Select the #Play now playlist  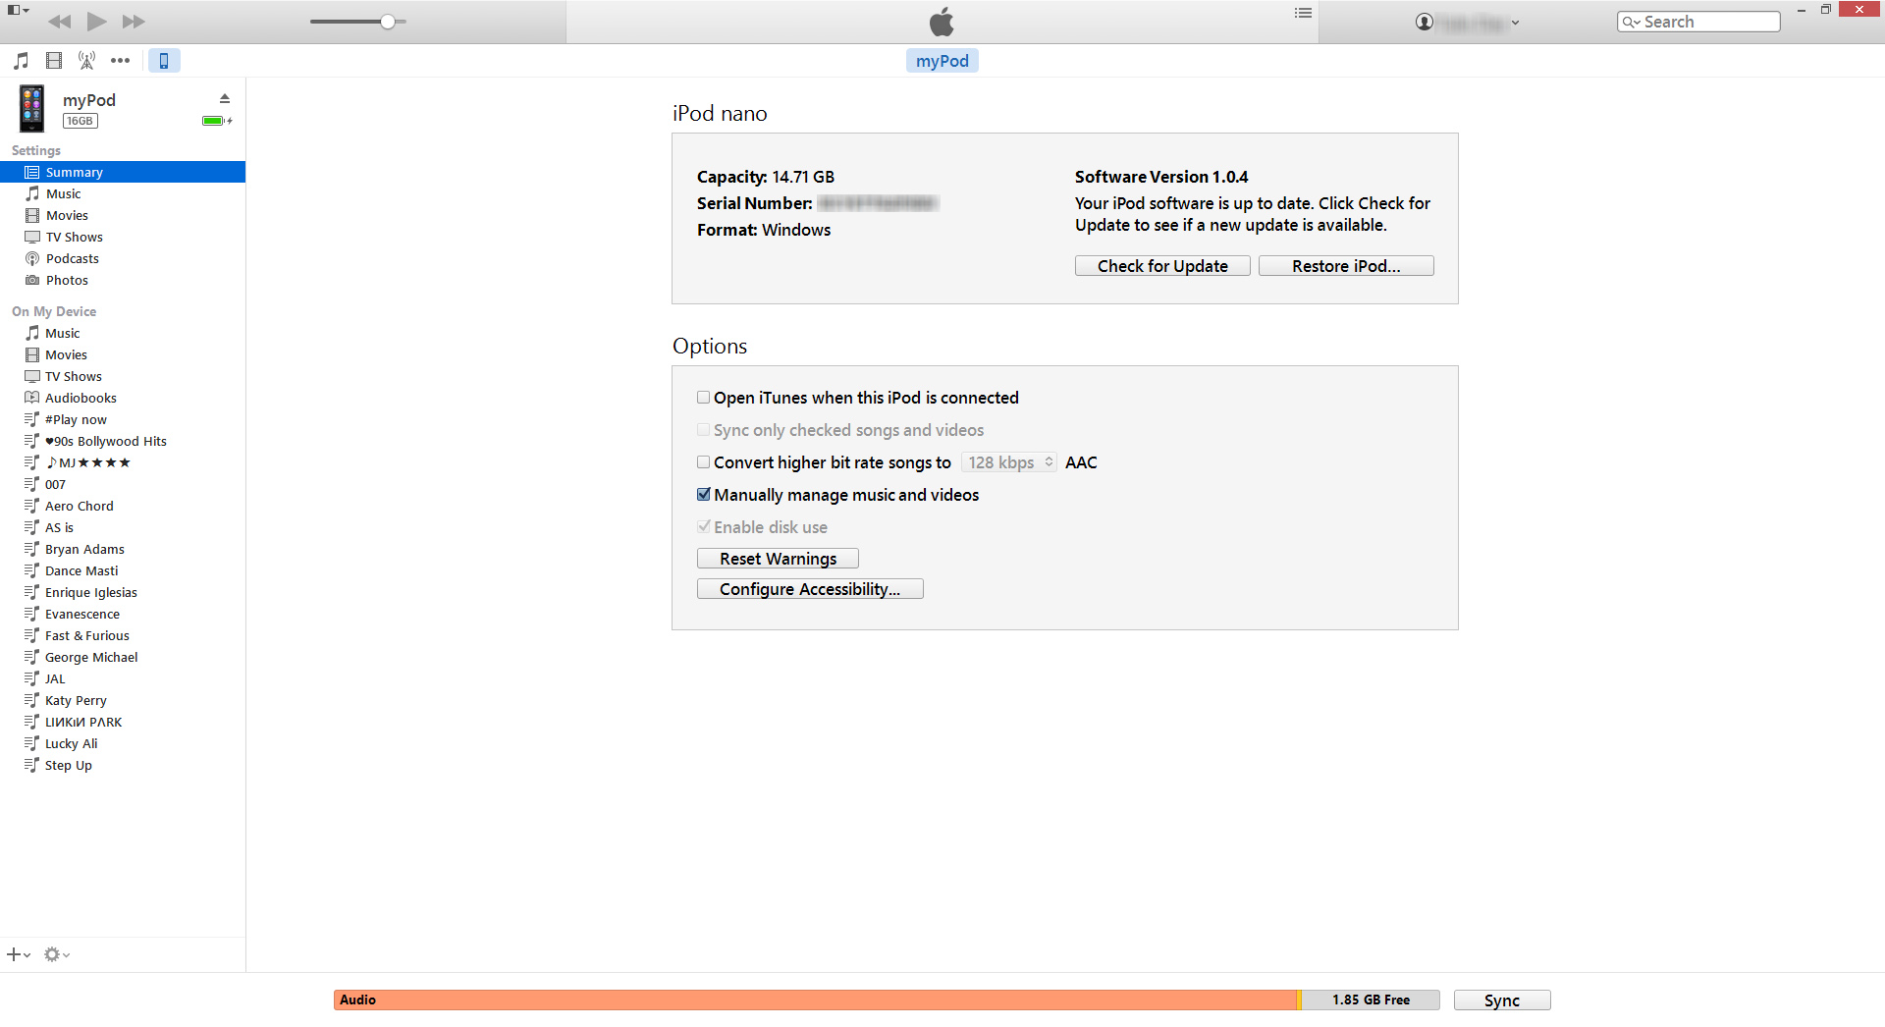click(123, 419)
